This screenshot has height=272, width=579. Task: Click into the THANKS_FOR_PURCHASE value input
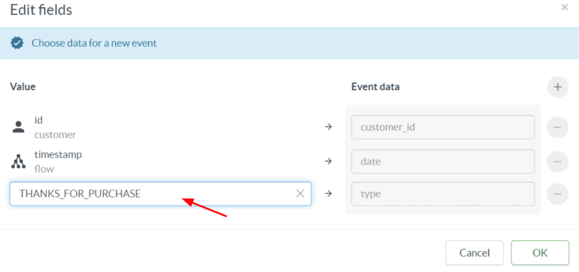coord(150,194)
